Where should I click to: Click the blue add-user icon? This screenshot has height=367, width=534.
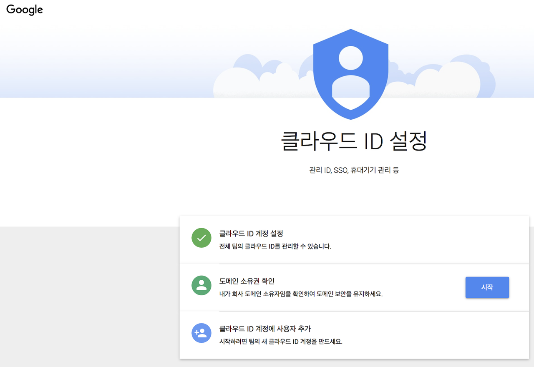pyautogui.click(x=202, y=333)
